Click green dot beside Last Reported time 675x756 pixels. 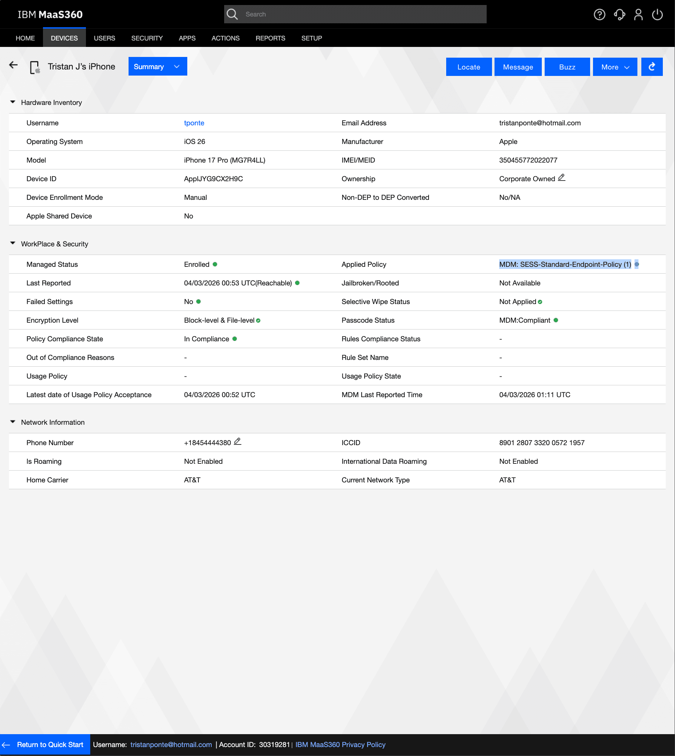point(297,283)
